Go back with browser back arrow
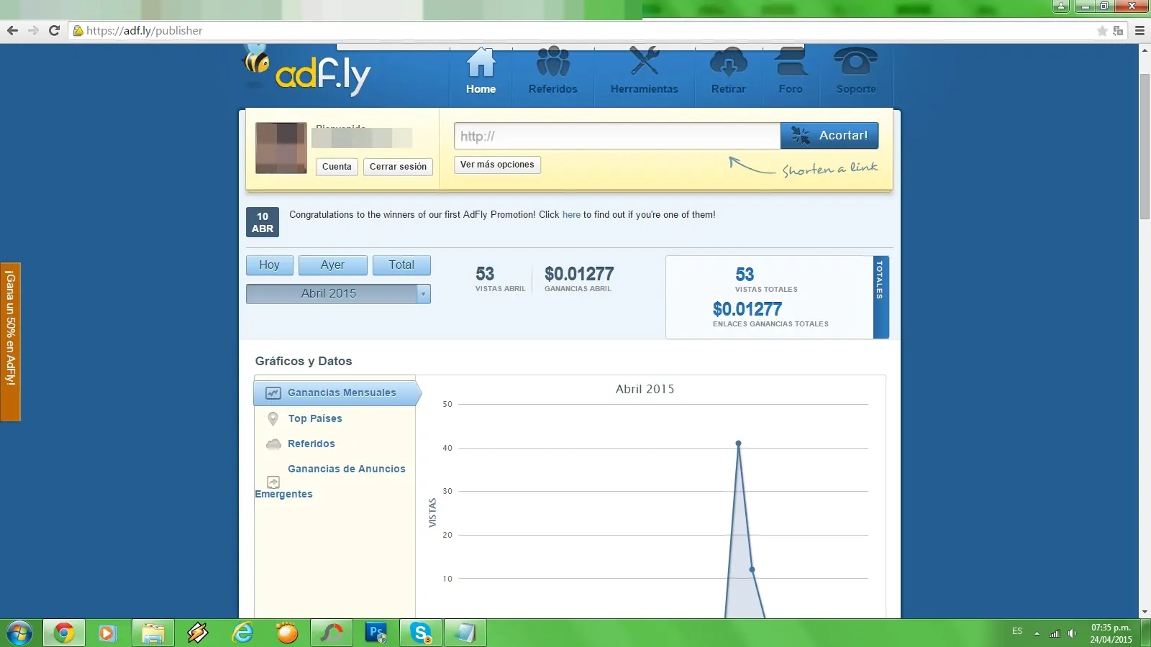 12,30
